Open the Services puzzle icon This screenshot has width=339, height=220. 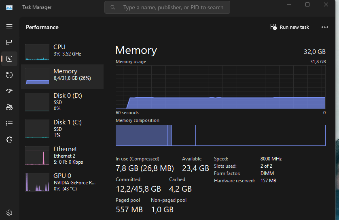coord(9,140)
